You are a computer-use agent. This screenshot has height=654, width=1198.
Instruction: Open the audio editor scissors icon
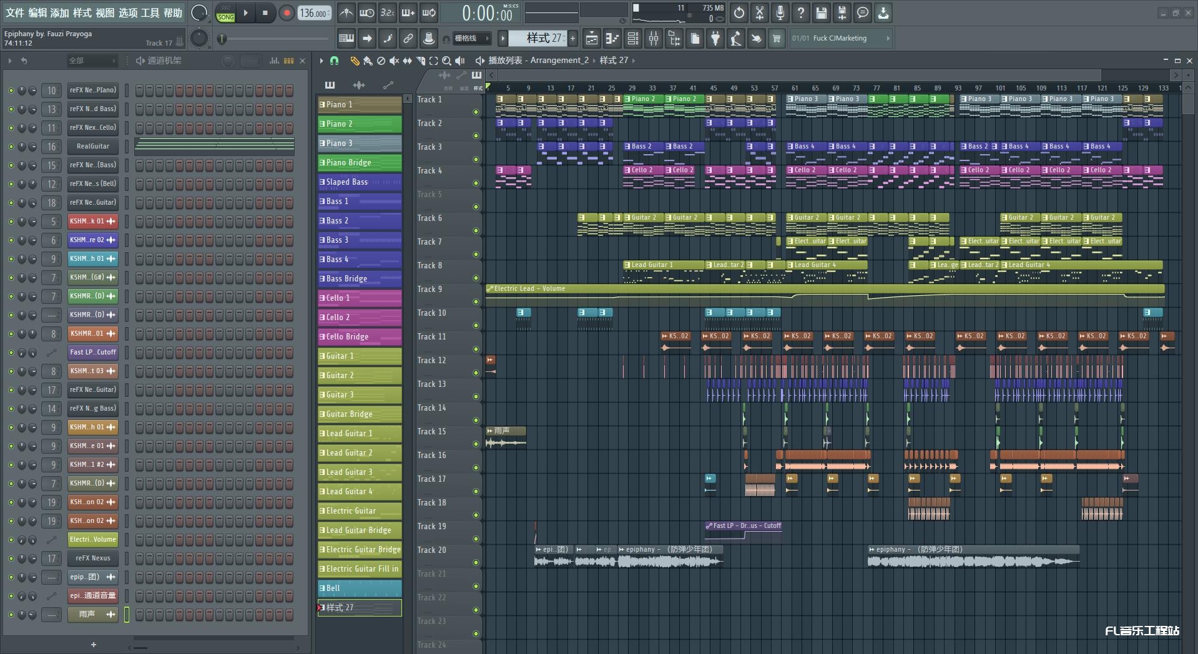coord(760,12)
